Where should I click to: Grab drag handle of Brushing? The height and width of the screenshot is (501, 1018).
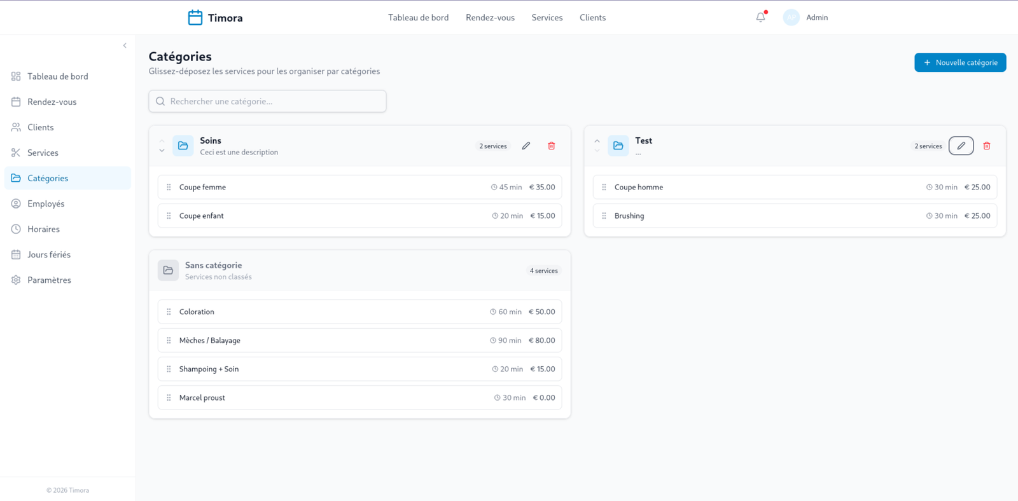[x=604, y=216]
